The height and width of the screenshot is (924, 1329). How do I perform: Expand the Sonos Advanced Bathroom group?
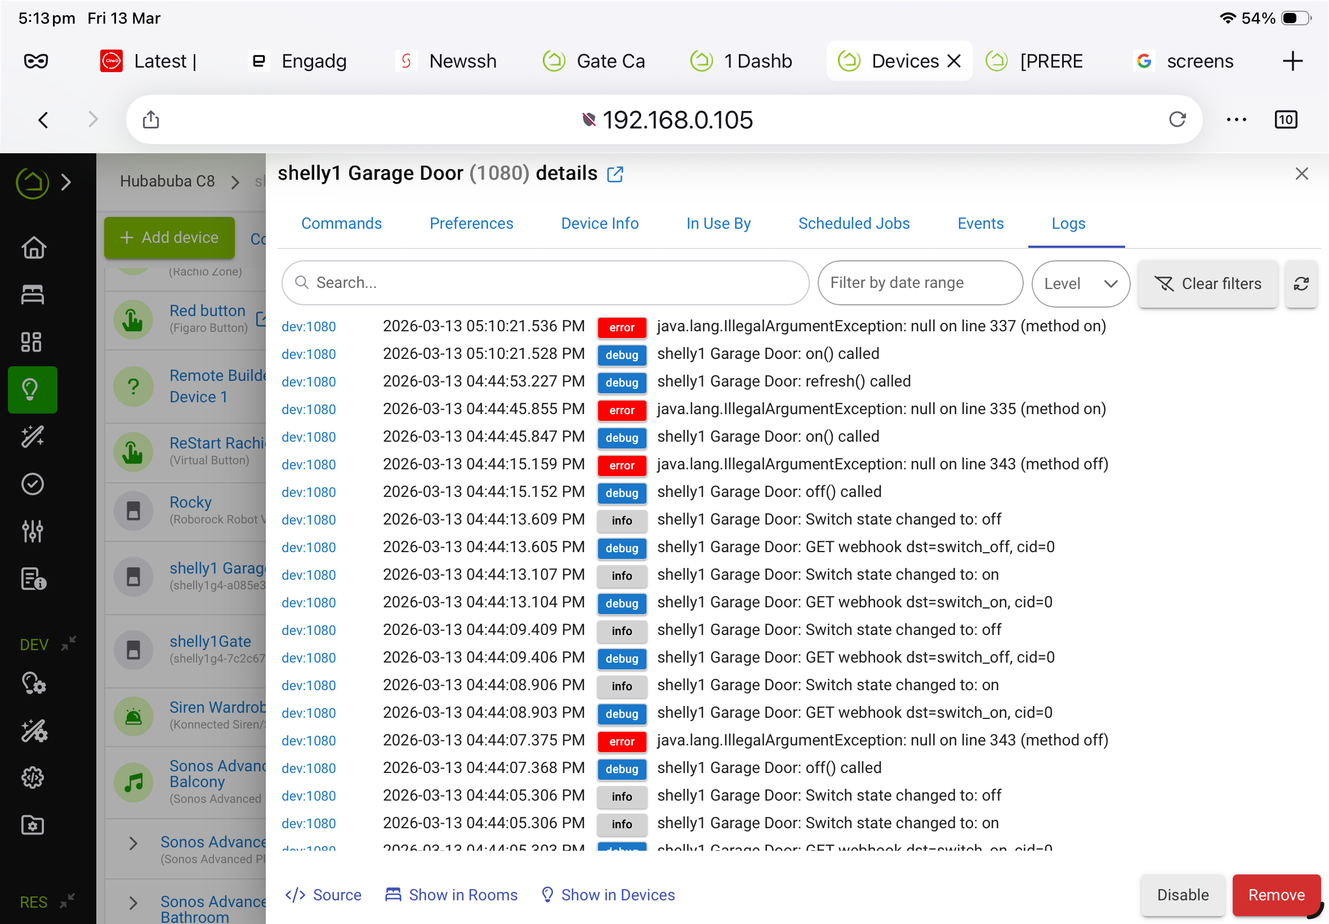pos(133,903)
